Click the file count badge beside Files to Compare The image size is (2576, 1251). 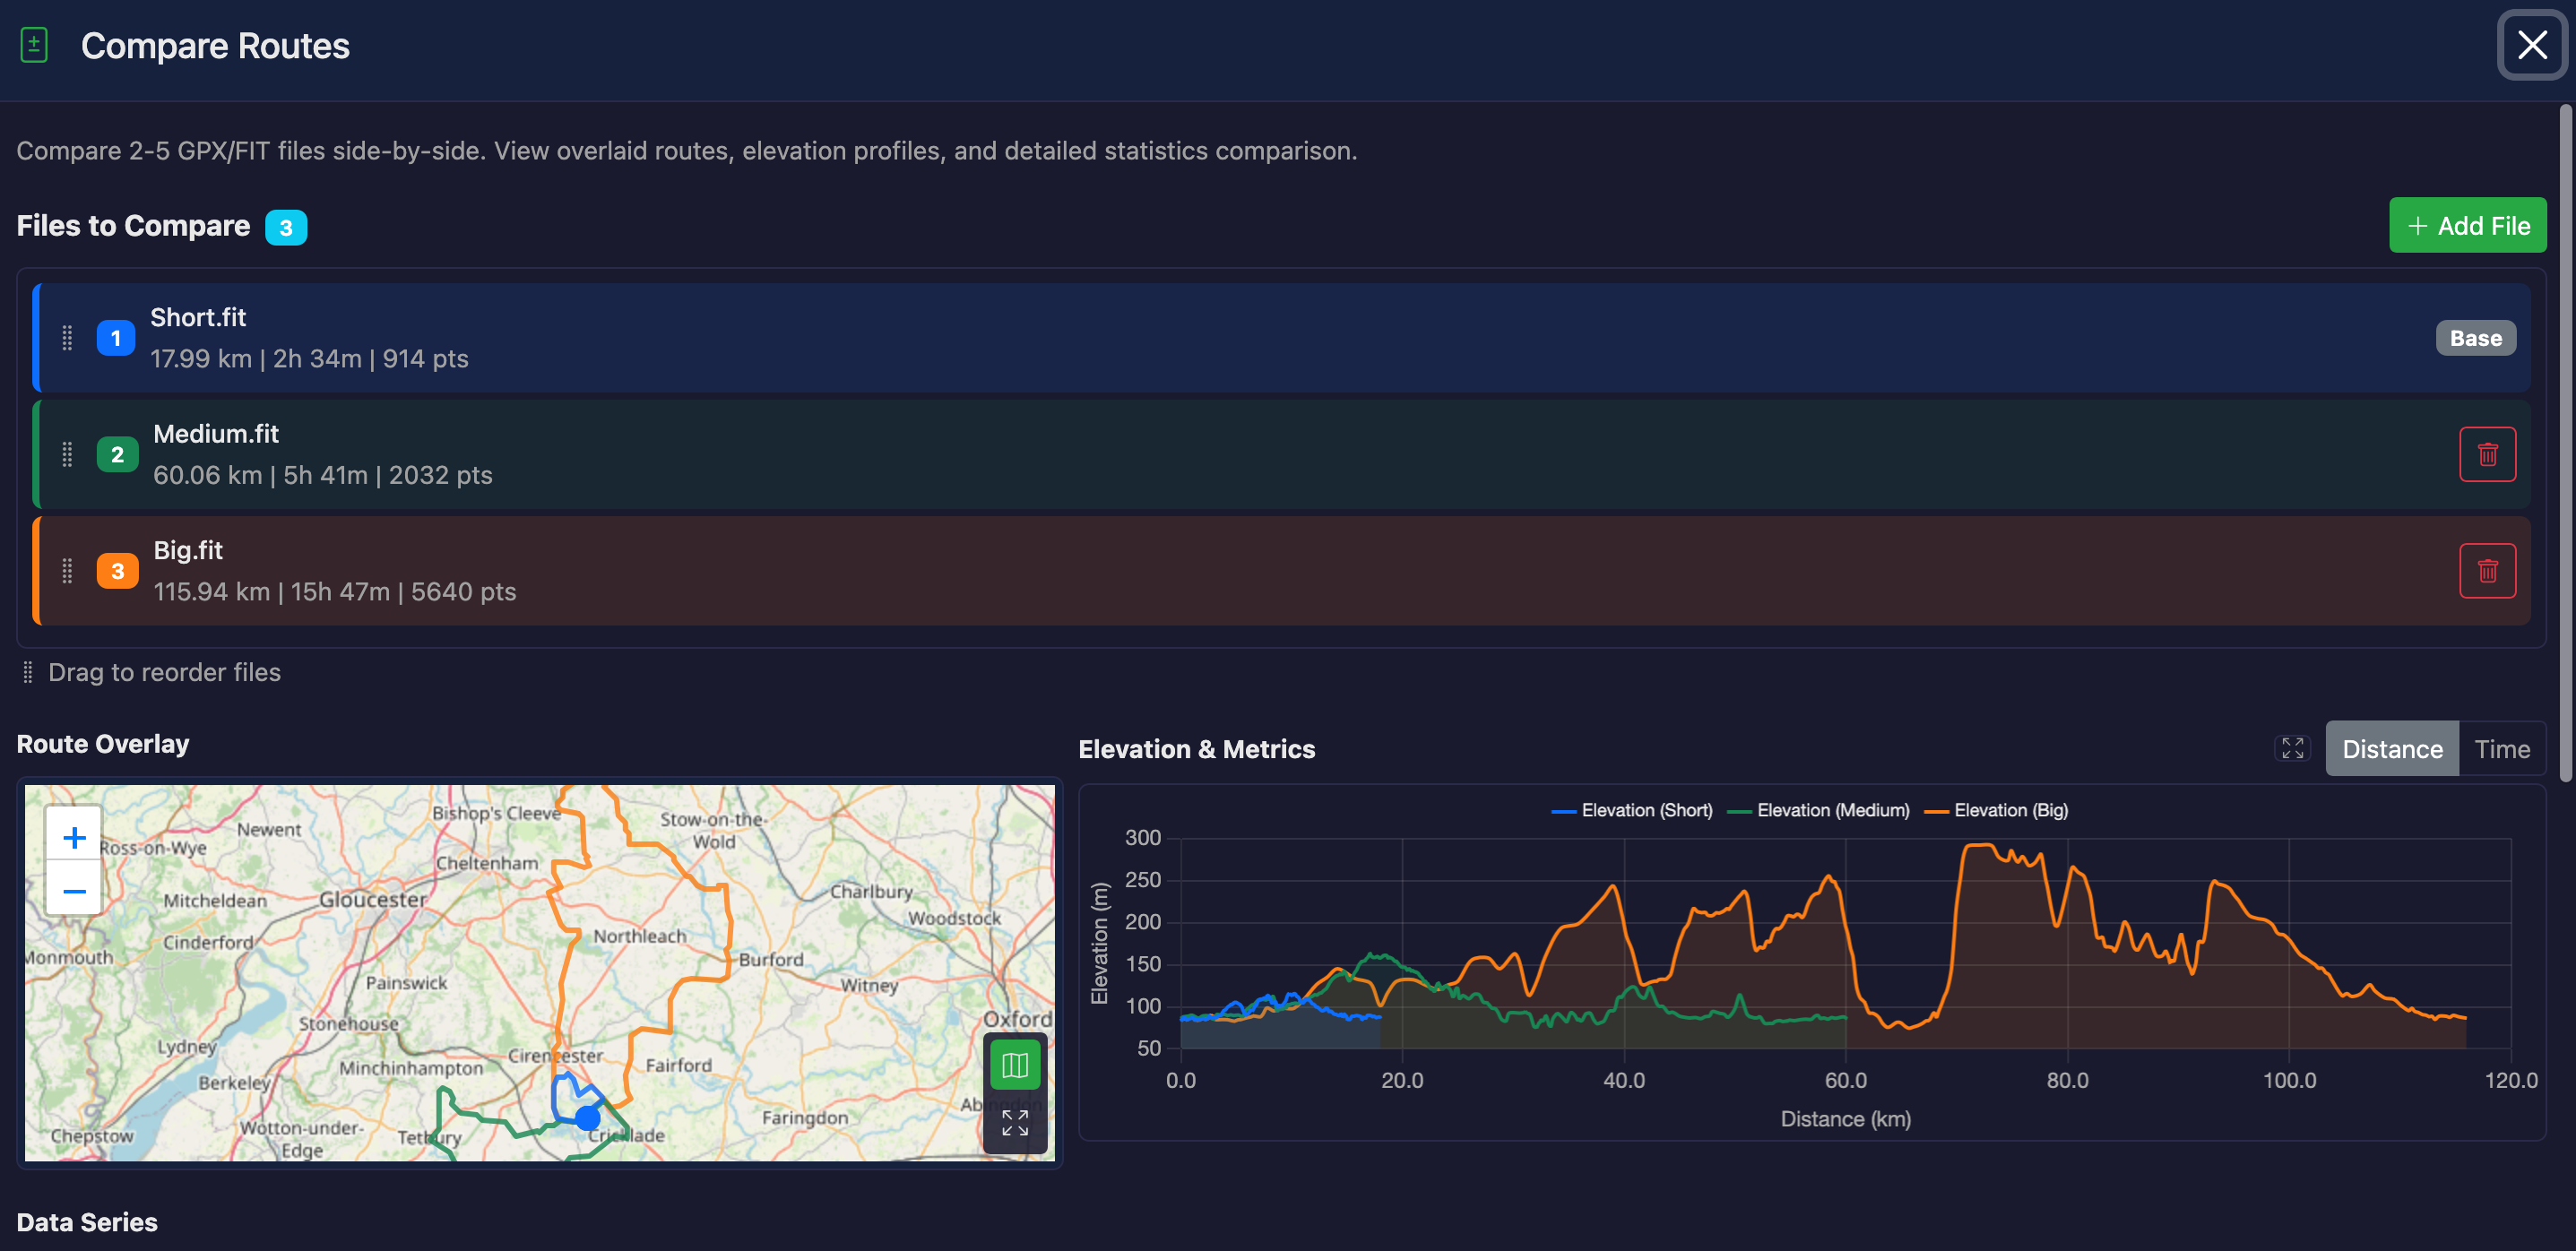(x=286, y=227)
